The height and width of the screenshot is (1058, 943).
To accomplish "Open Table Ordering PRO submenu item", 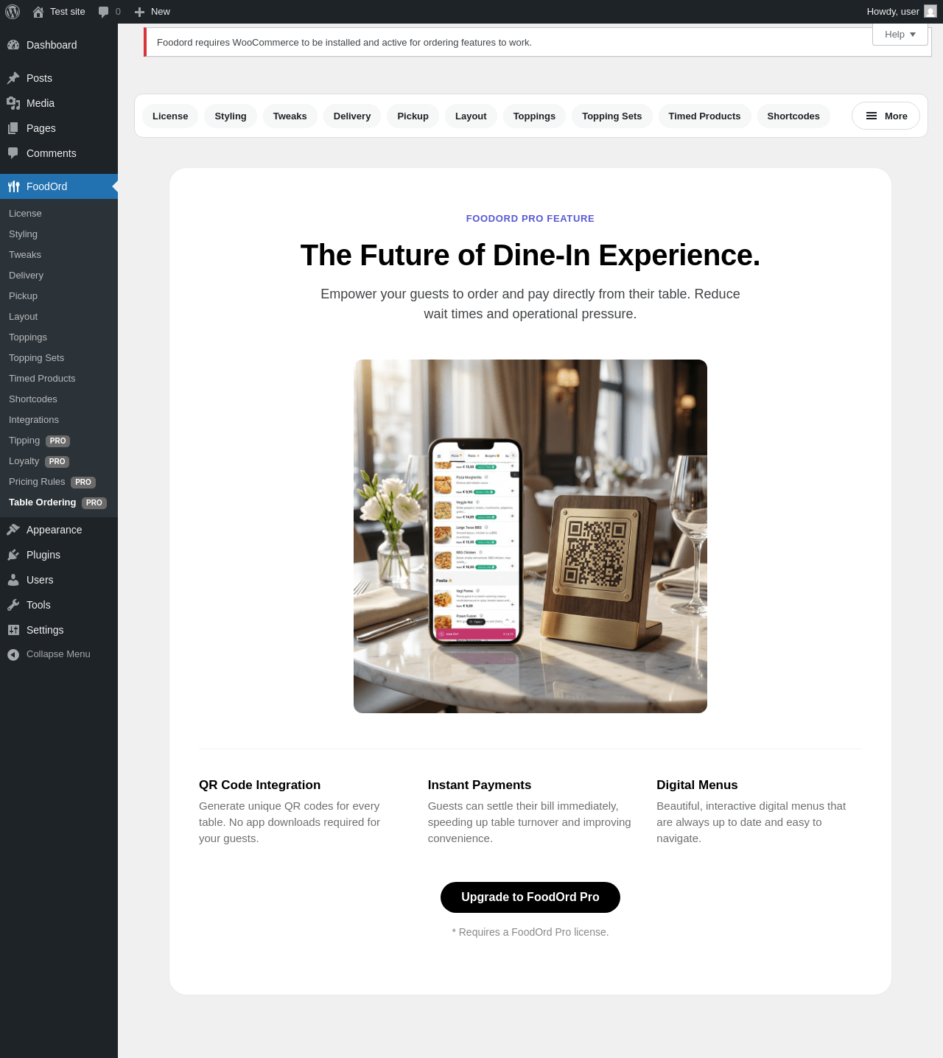I will pyautogui.click(x=57, y=502).
